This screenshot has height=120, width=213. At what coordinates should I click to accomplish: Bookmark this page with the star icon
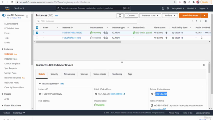click(174, 2)
